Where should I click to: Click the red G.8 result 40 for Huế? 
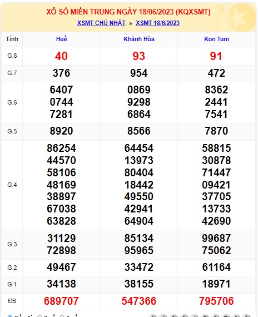pyautogui.click(x=61, y=56)
